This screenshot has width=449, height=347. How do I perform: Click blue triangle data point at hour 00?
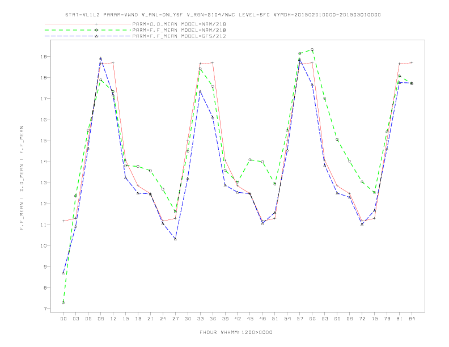(63, 273)
